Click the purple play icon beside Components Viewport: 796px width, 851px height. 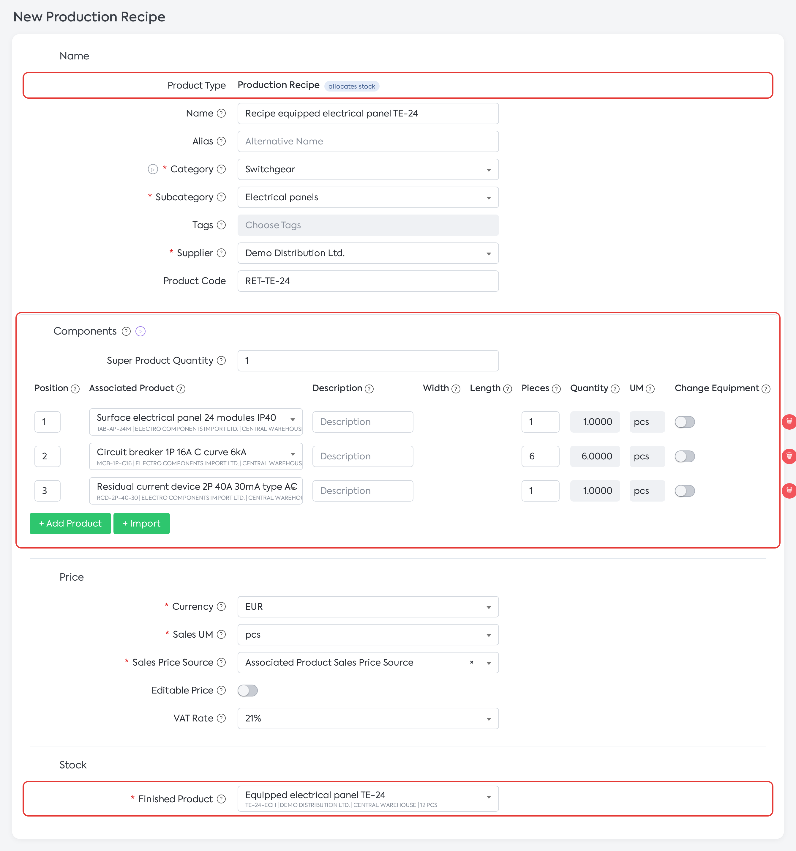click(140, 331)
